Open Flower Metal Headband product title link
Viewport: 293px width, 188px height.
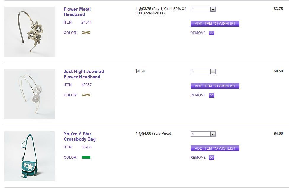tap(77, 12)
